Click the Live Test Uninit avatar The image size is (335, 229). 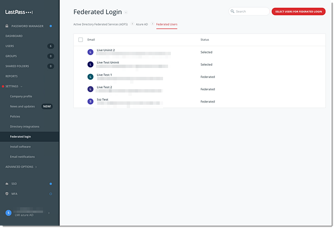pyautogui.click(x=90, y=65)
